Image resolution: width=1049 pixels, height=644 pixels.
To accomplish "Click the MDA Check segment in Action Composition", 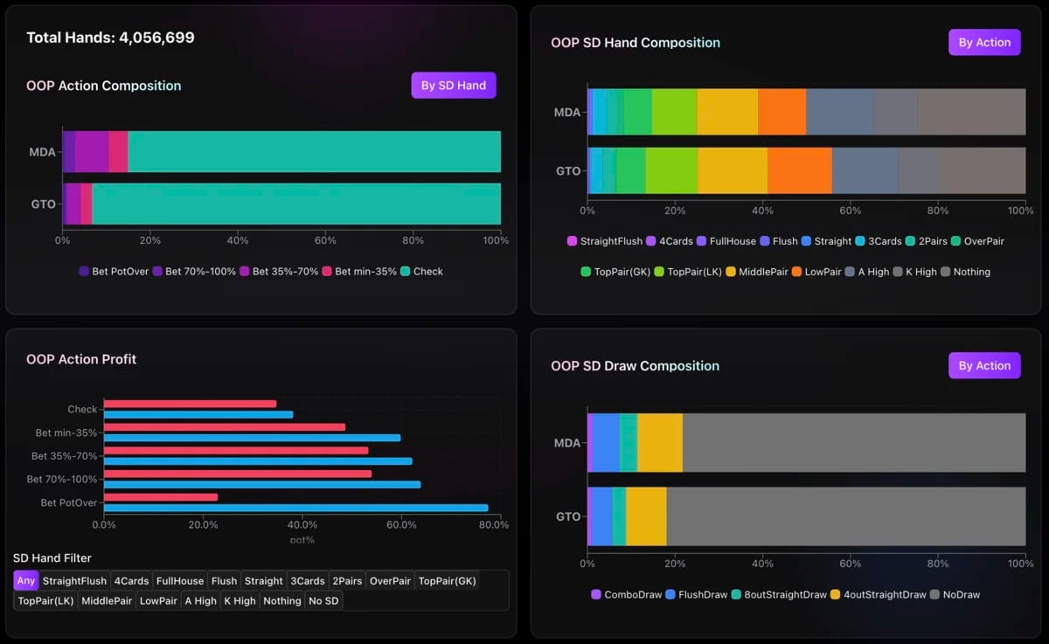I will click(315, 152).
